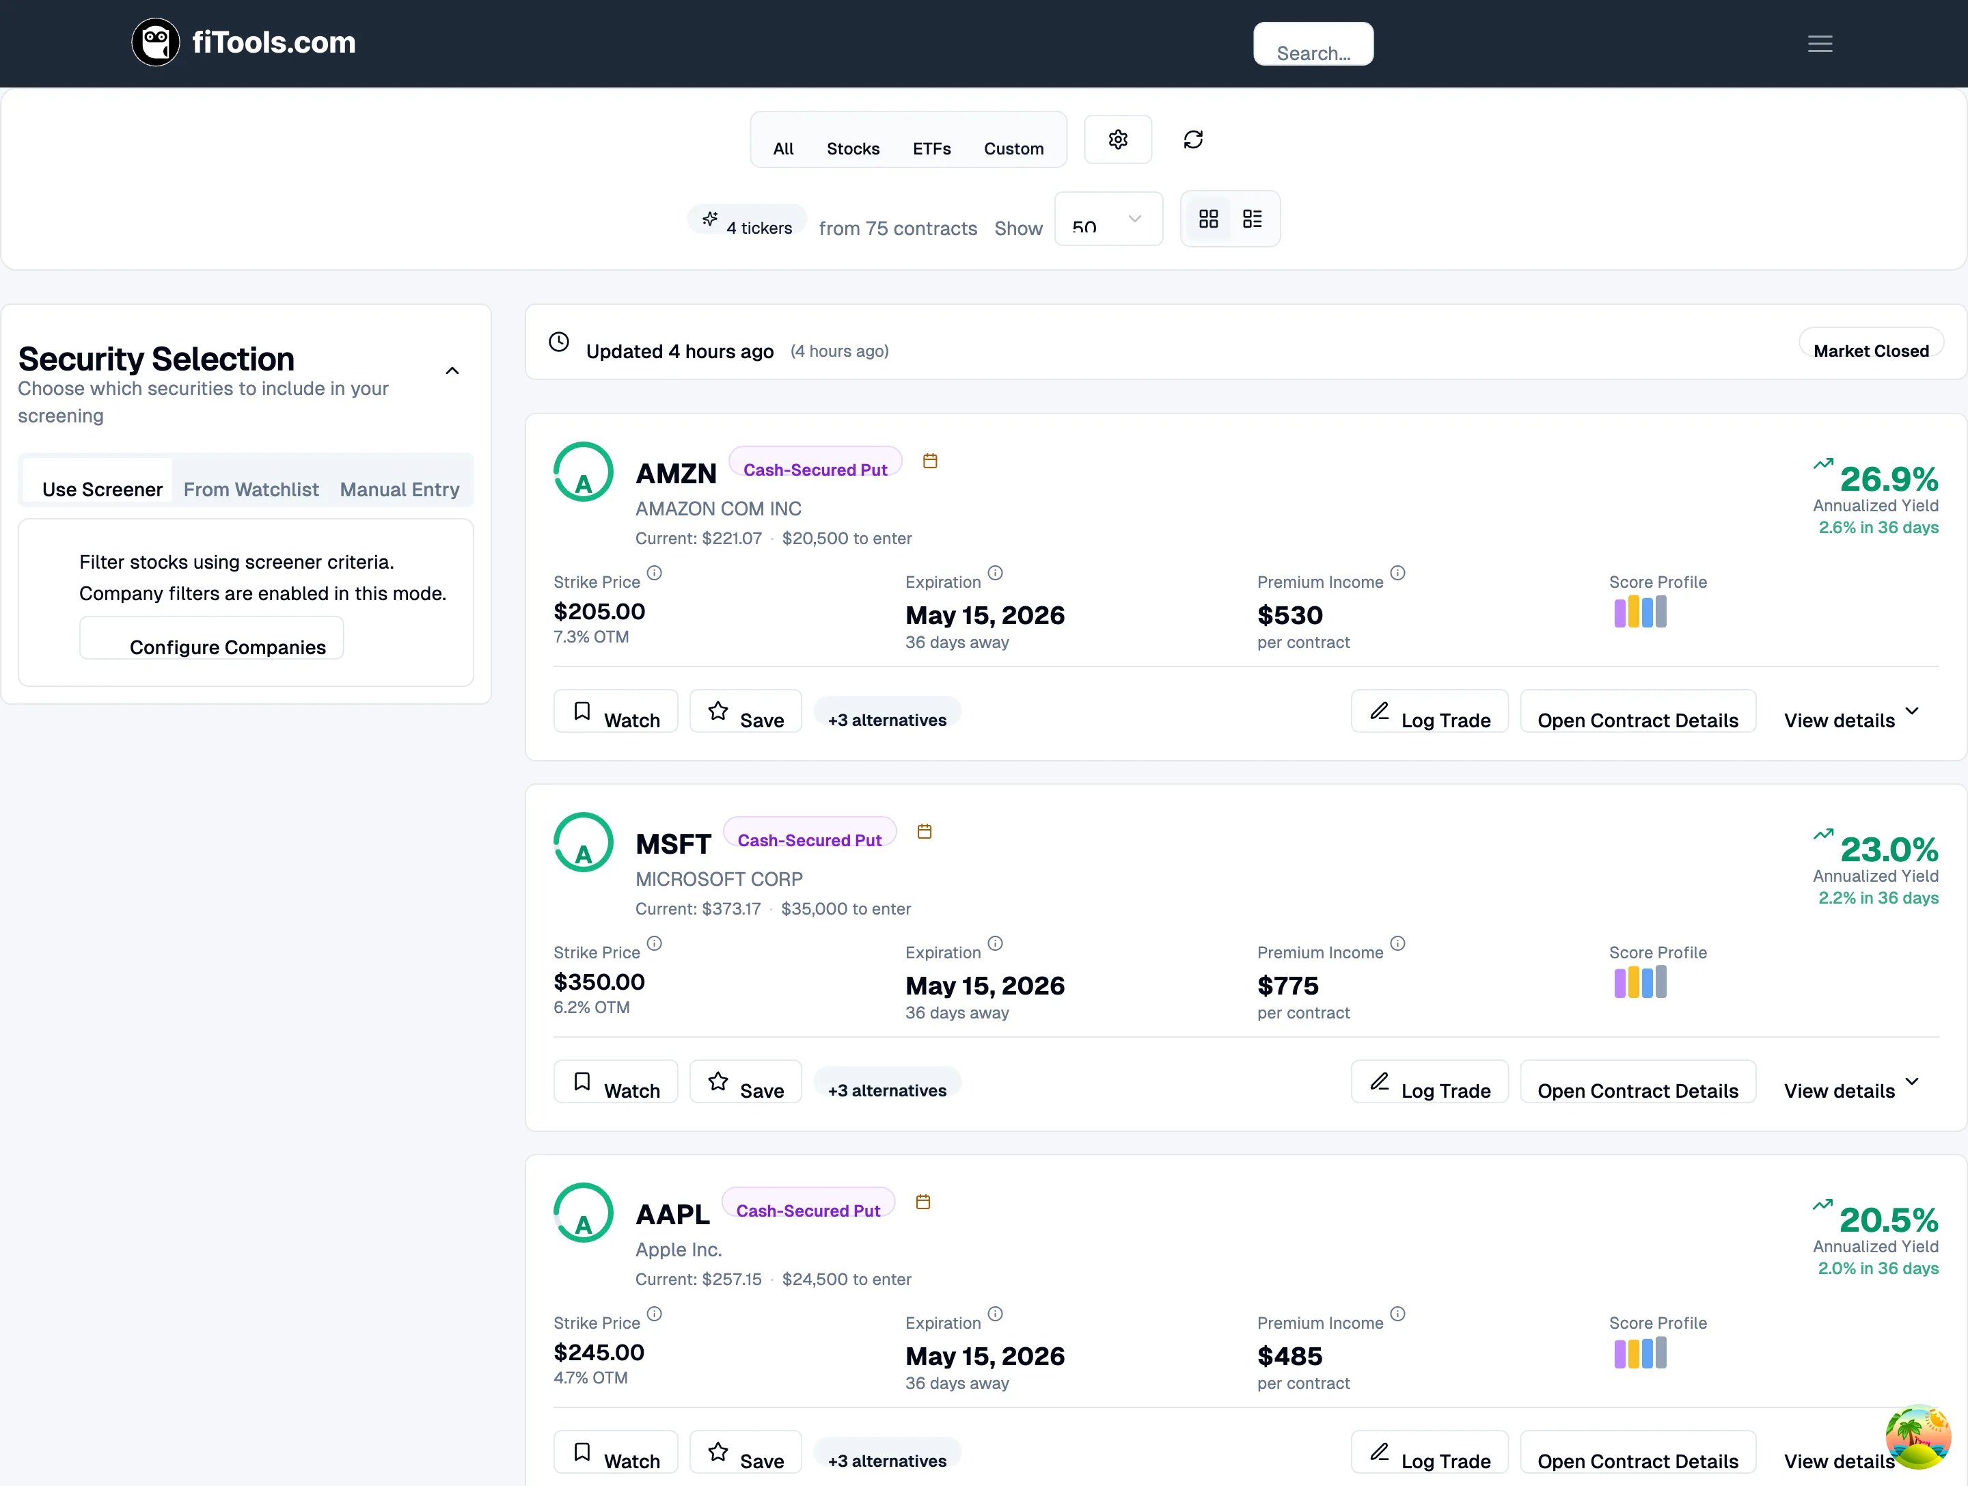Log Trade for AMZN
1968x1486 pixels.
1430,711
